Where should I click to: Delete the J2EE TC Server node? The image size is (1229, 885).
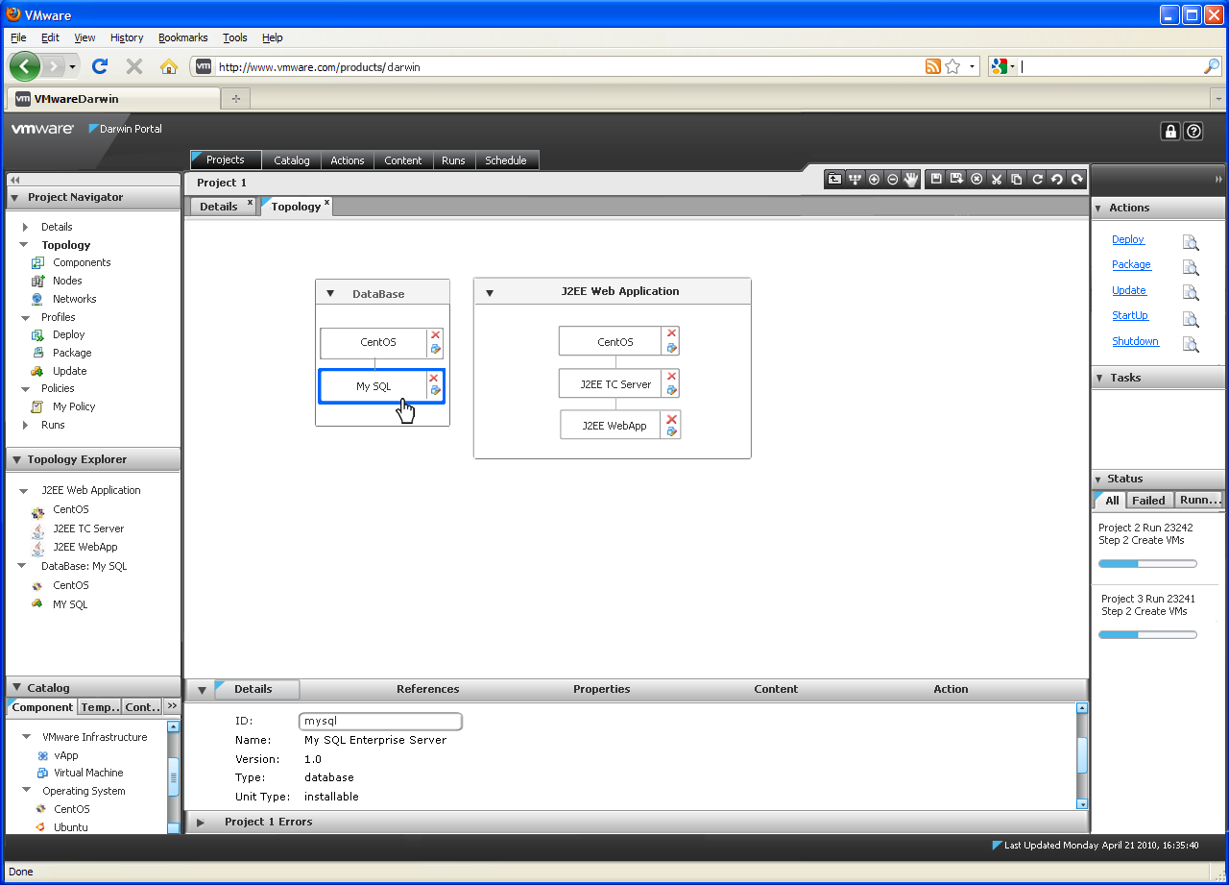[672, 377]
